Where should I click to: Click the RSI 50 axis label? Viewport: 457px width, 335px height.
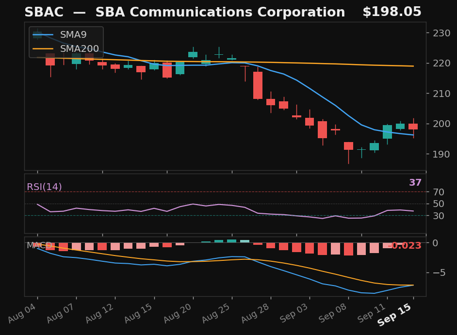pyautogui.click(x=439, y=204)
